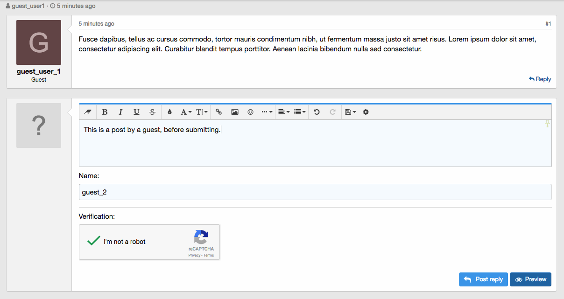Open the more insert options menu
The height and width of the screenshot is (299, 564).
coord(267,112)
